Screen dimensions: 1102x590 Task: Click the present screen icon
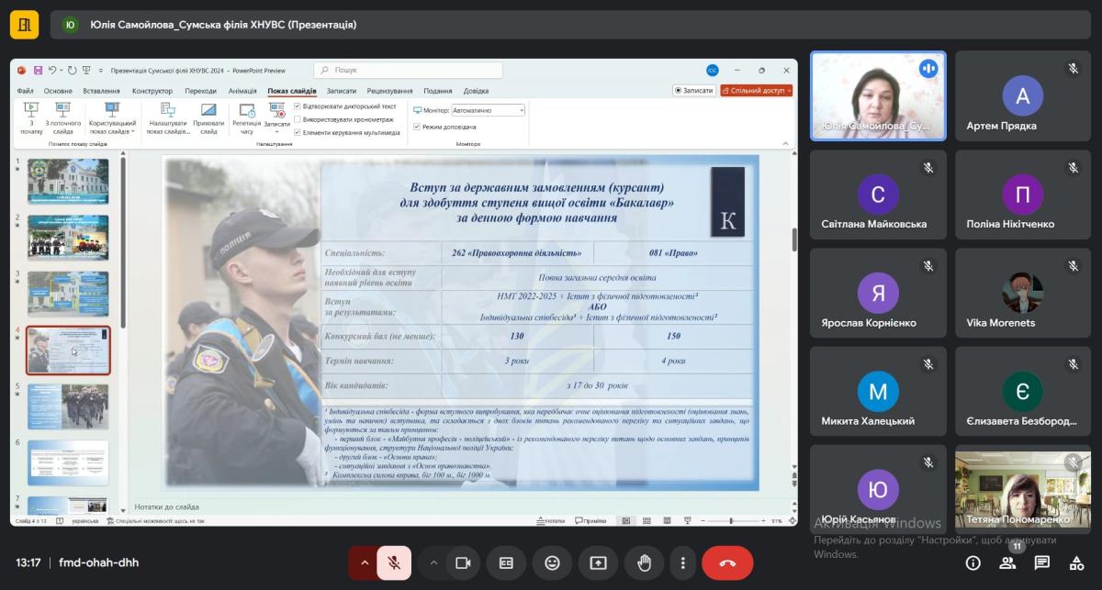click(598, 562)
